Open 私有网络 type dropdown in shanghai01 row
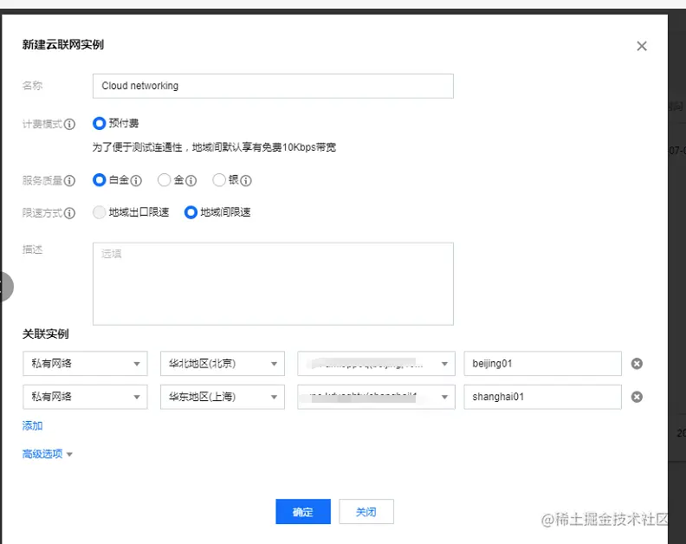The image size is (686, 544). [x=85, y=397]
